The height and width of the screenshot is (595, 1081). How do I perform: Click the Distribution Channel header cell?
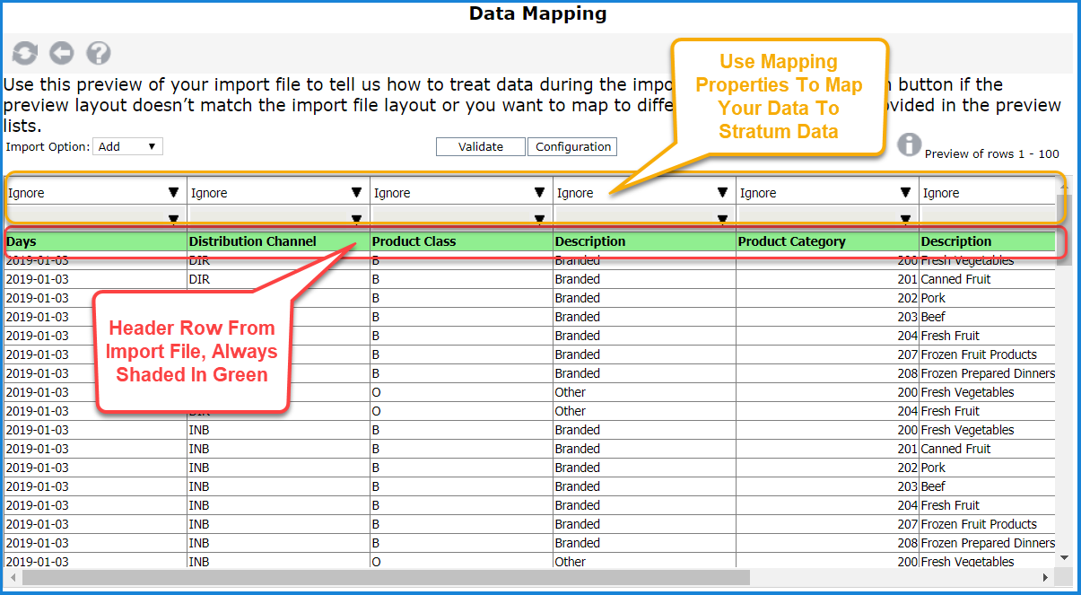[277, 241]
